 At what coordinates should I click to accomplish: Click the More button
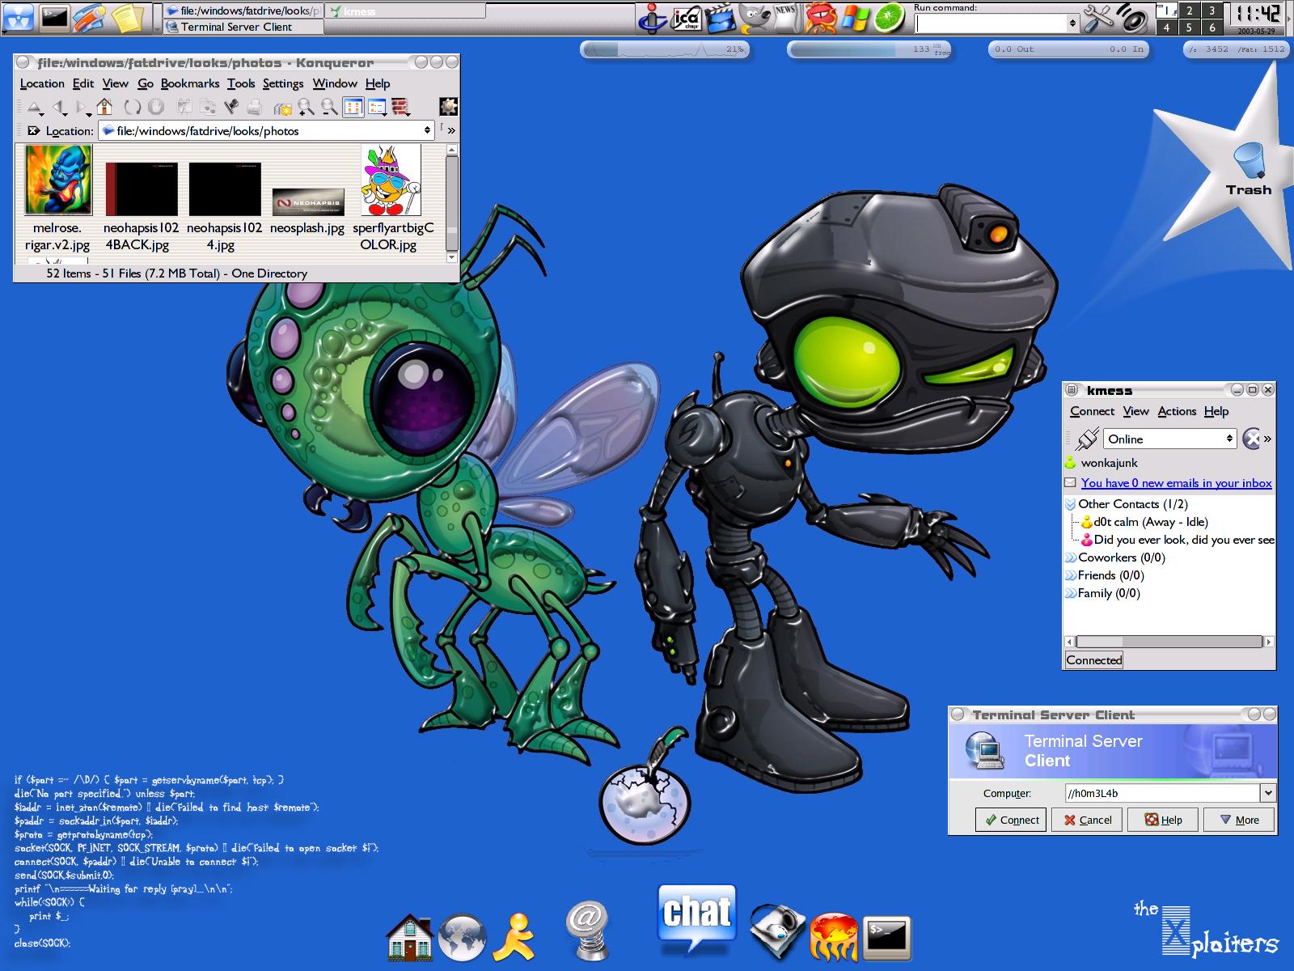pos(1239,820)
